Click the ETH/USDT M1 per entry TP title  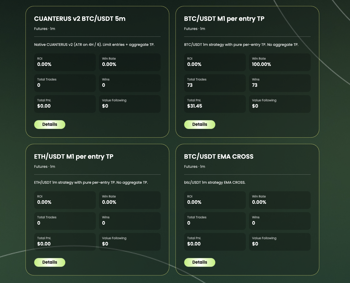coord(74,157)
